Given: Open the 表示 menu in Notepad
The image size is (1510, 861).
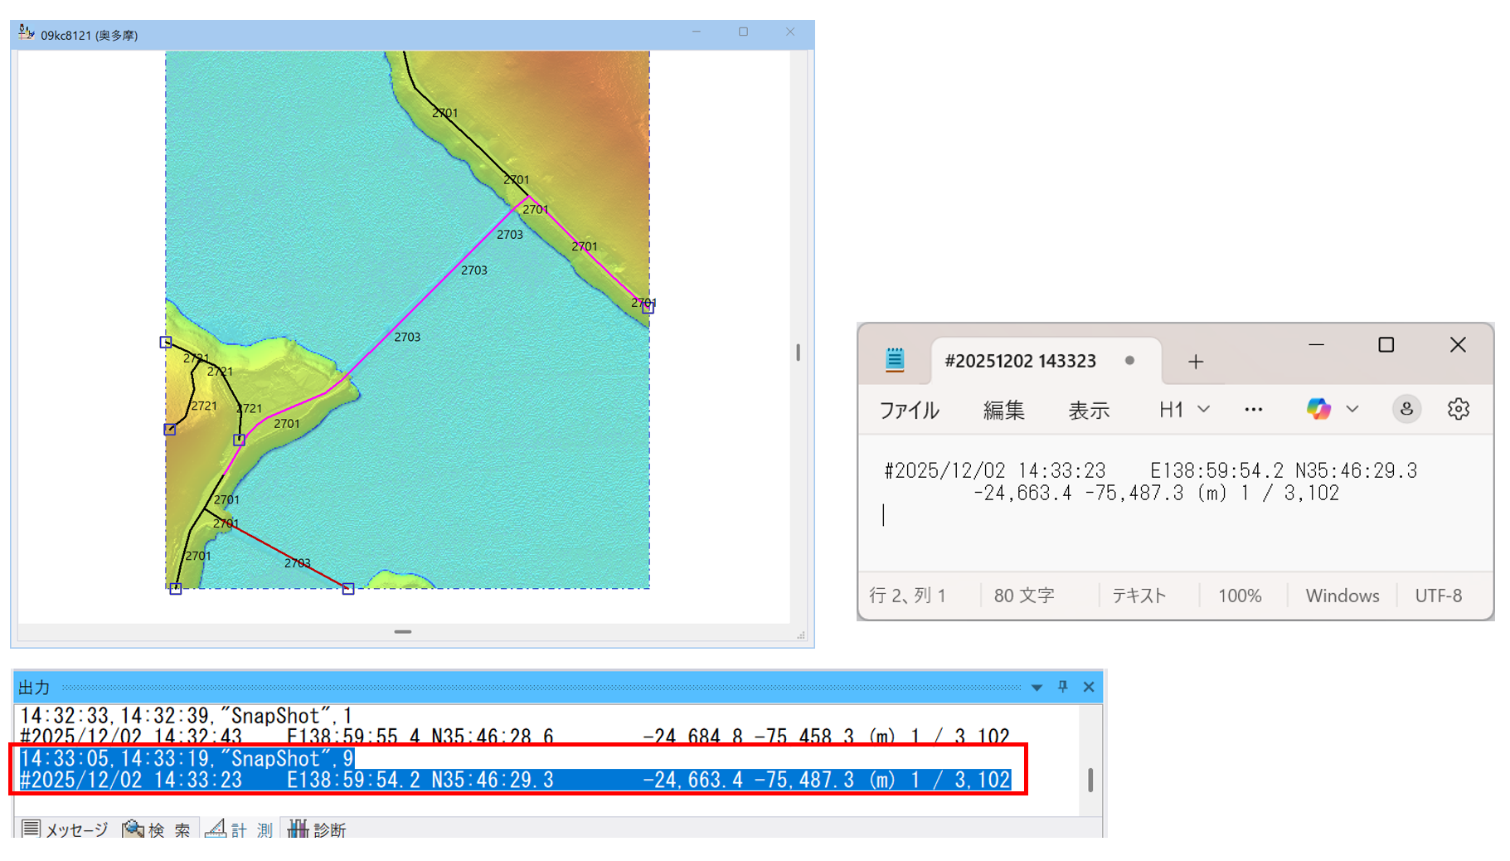Looking at the screenshot, I should tap(1088, 411).
